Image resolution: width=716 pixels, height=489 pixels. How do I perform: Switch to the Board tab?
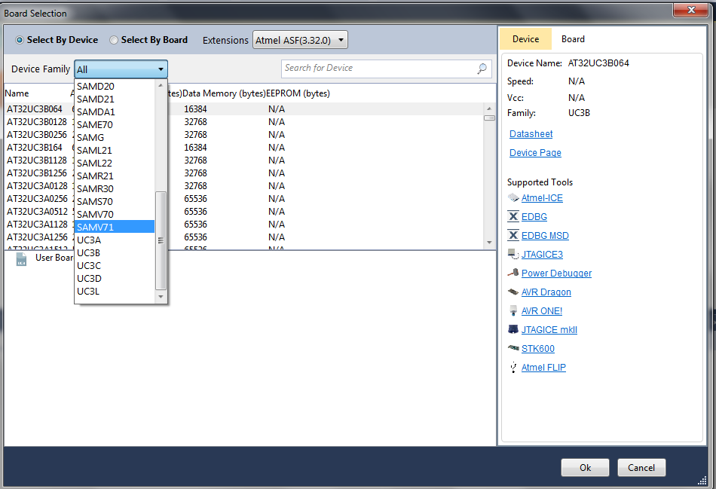coord(573,39)
